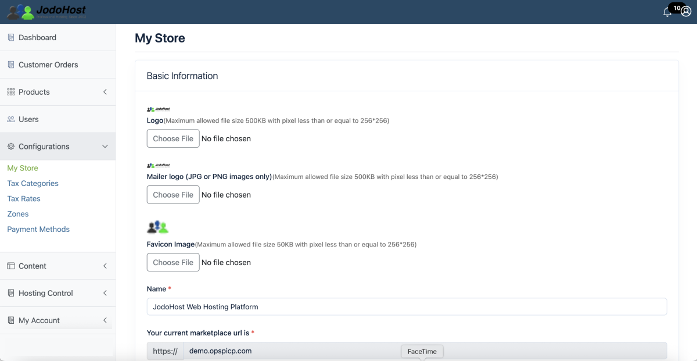
Task: Click the Configurations gear icon
Action: (x=11, y=146)
